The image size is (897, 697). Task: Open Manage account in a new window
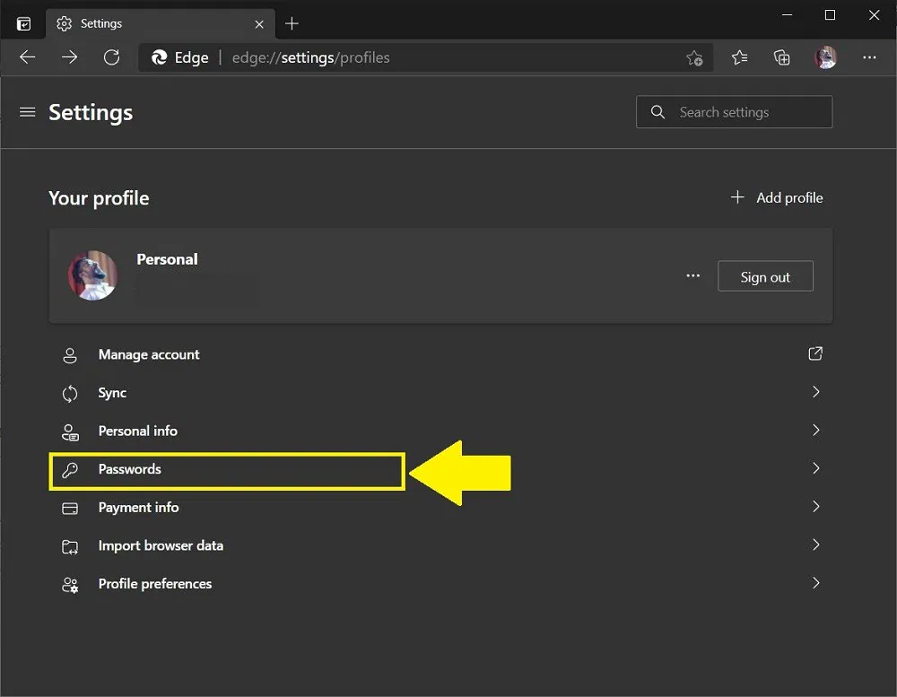coord(814,353)
